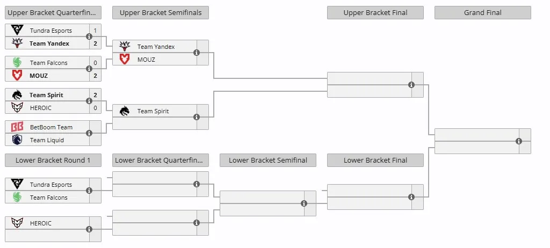The width and height of the screenshot is (550, 248).
Task: Click the MOUZ logo in the Upper Bracket Semifinals
Action: (125, 59)
